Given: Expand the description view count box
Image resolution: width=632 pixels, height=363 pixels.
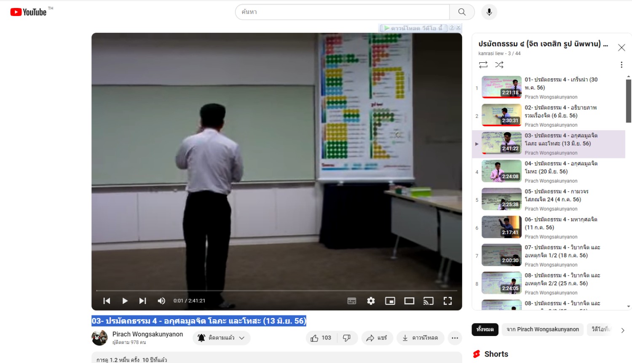Looking at the screenshot, I should 277,358.
